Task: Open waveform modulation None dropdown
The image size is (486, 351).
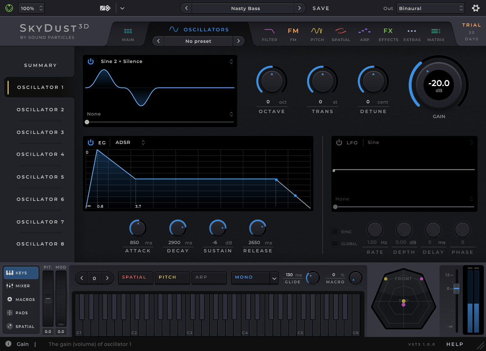Action: pyautogui.click(x=160, y=114)
